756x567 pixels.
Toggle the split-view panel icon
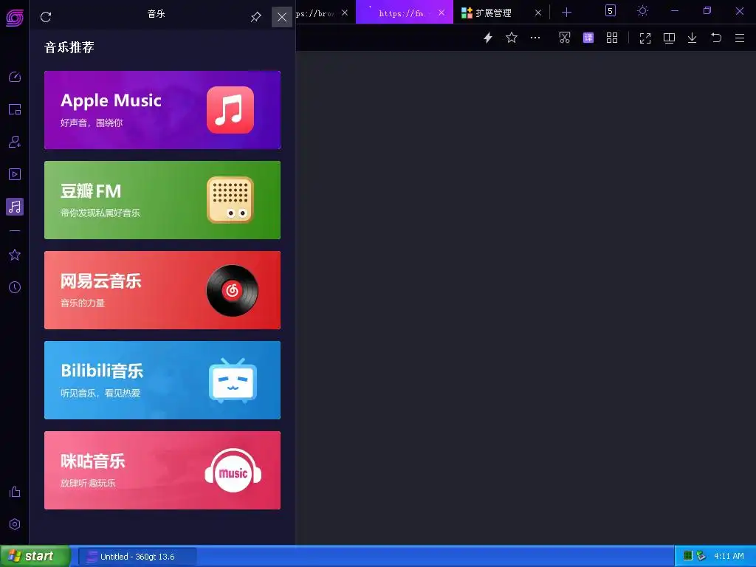click(x=669, y=38)
